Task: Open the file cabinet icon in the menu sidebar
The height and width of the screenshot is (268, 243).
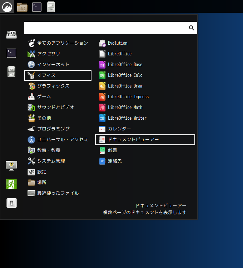Action: 11,71
